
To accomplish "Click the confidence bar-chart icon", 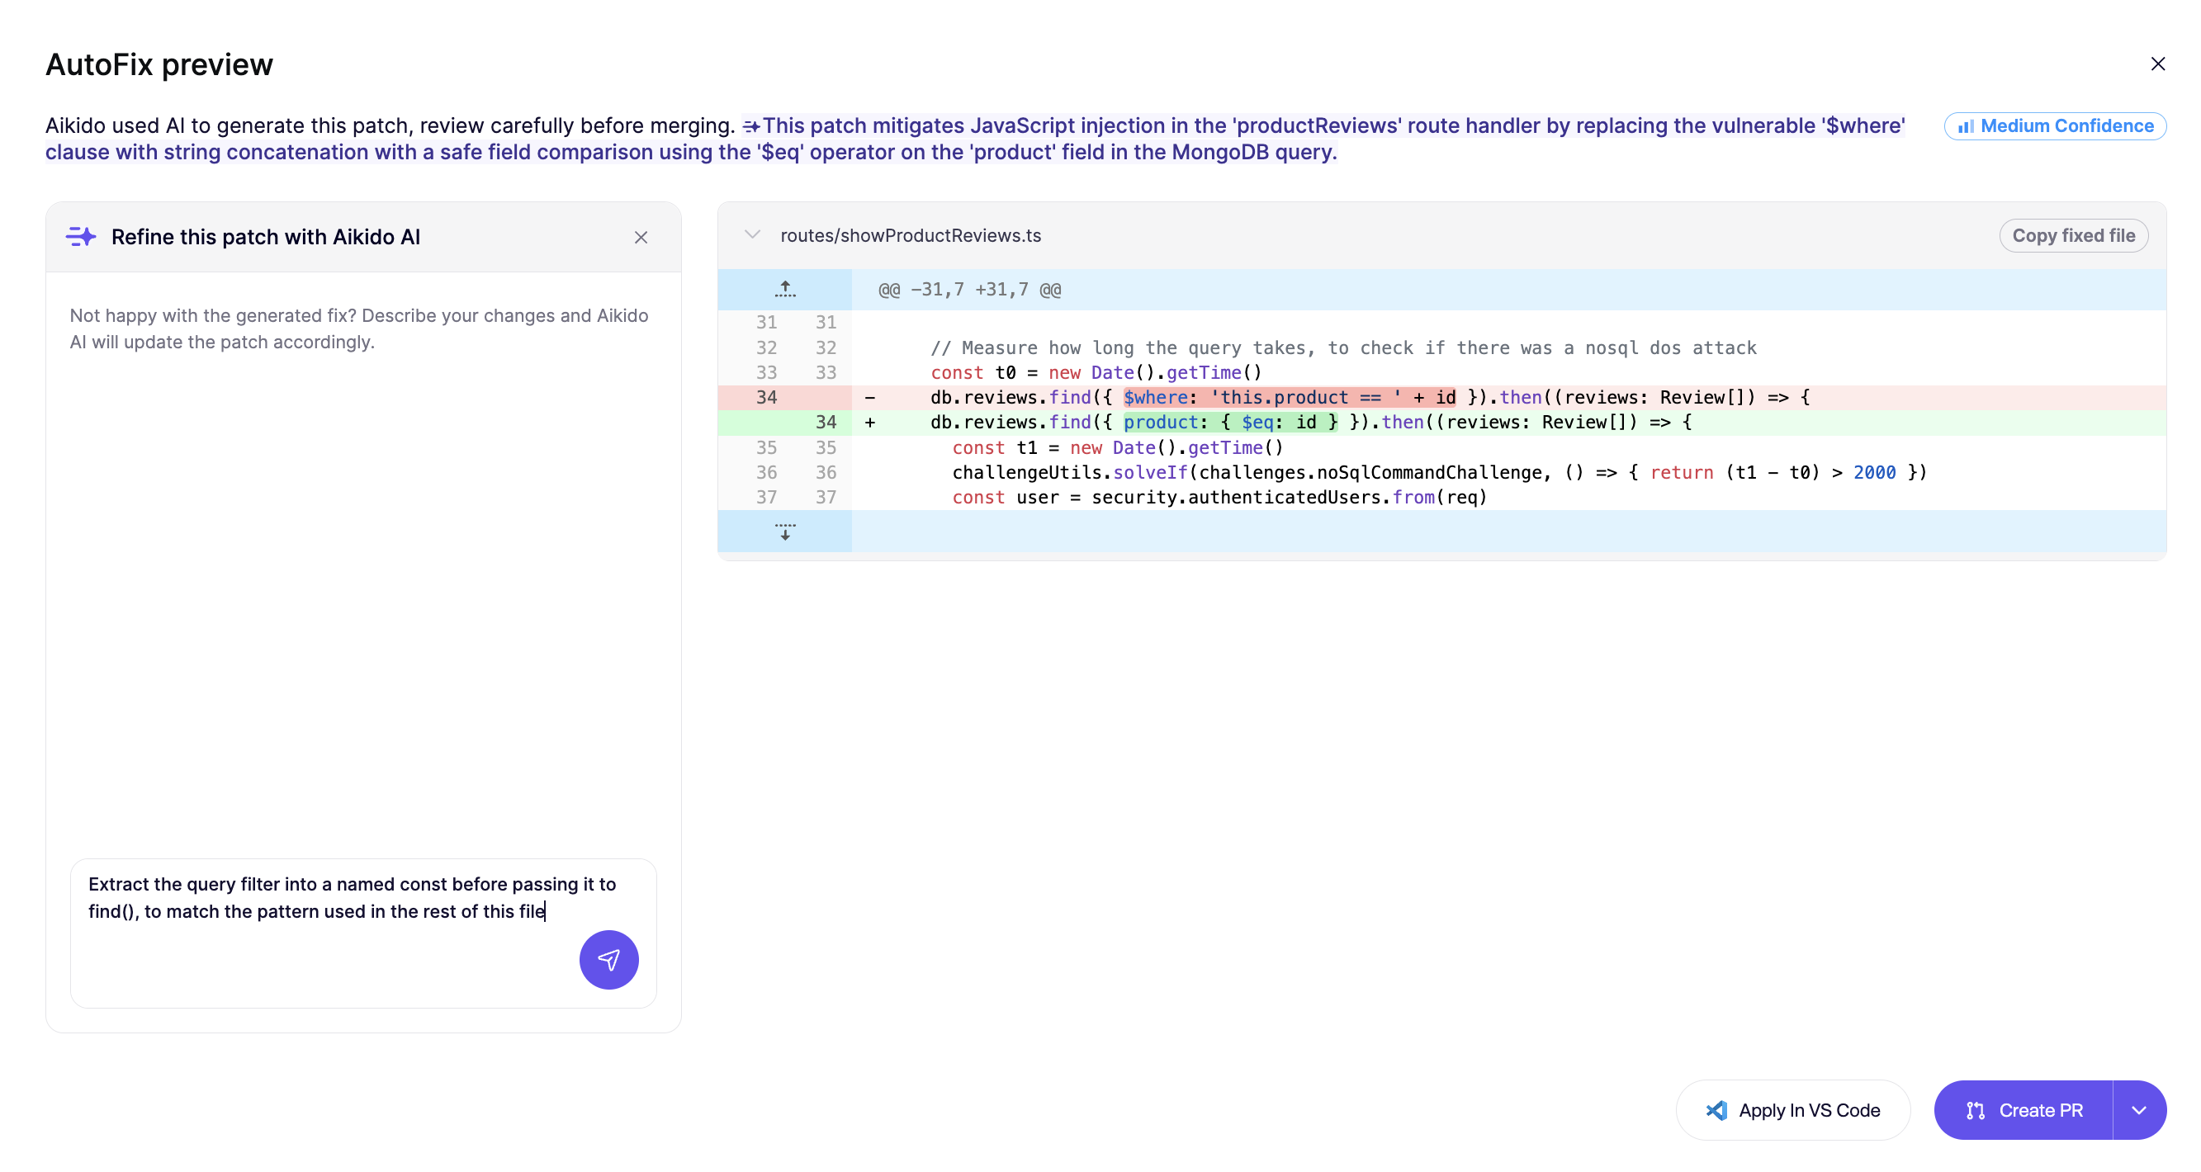I will 1965,126.
